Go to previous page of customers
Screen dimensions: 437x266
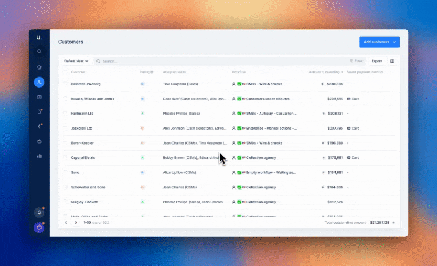(x=66, y=223)
